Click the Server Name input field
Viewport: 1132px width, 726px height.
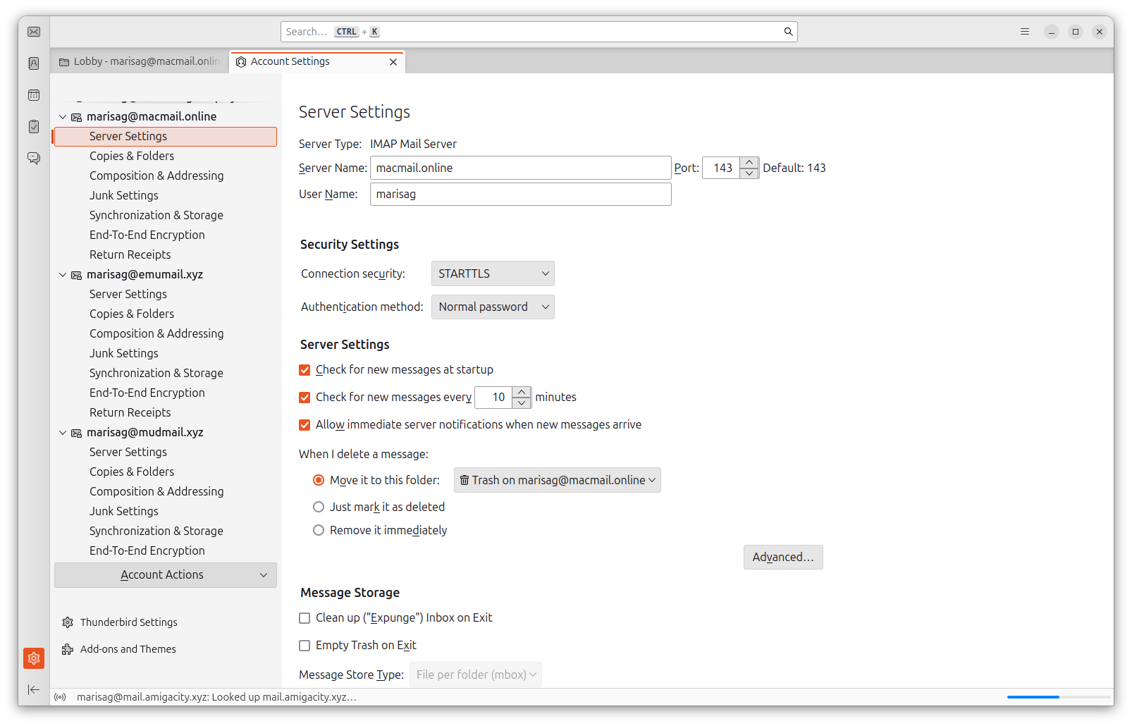pyautogui.click(x=520, y=168)
